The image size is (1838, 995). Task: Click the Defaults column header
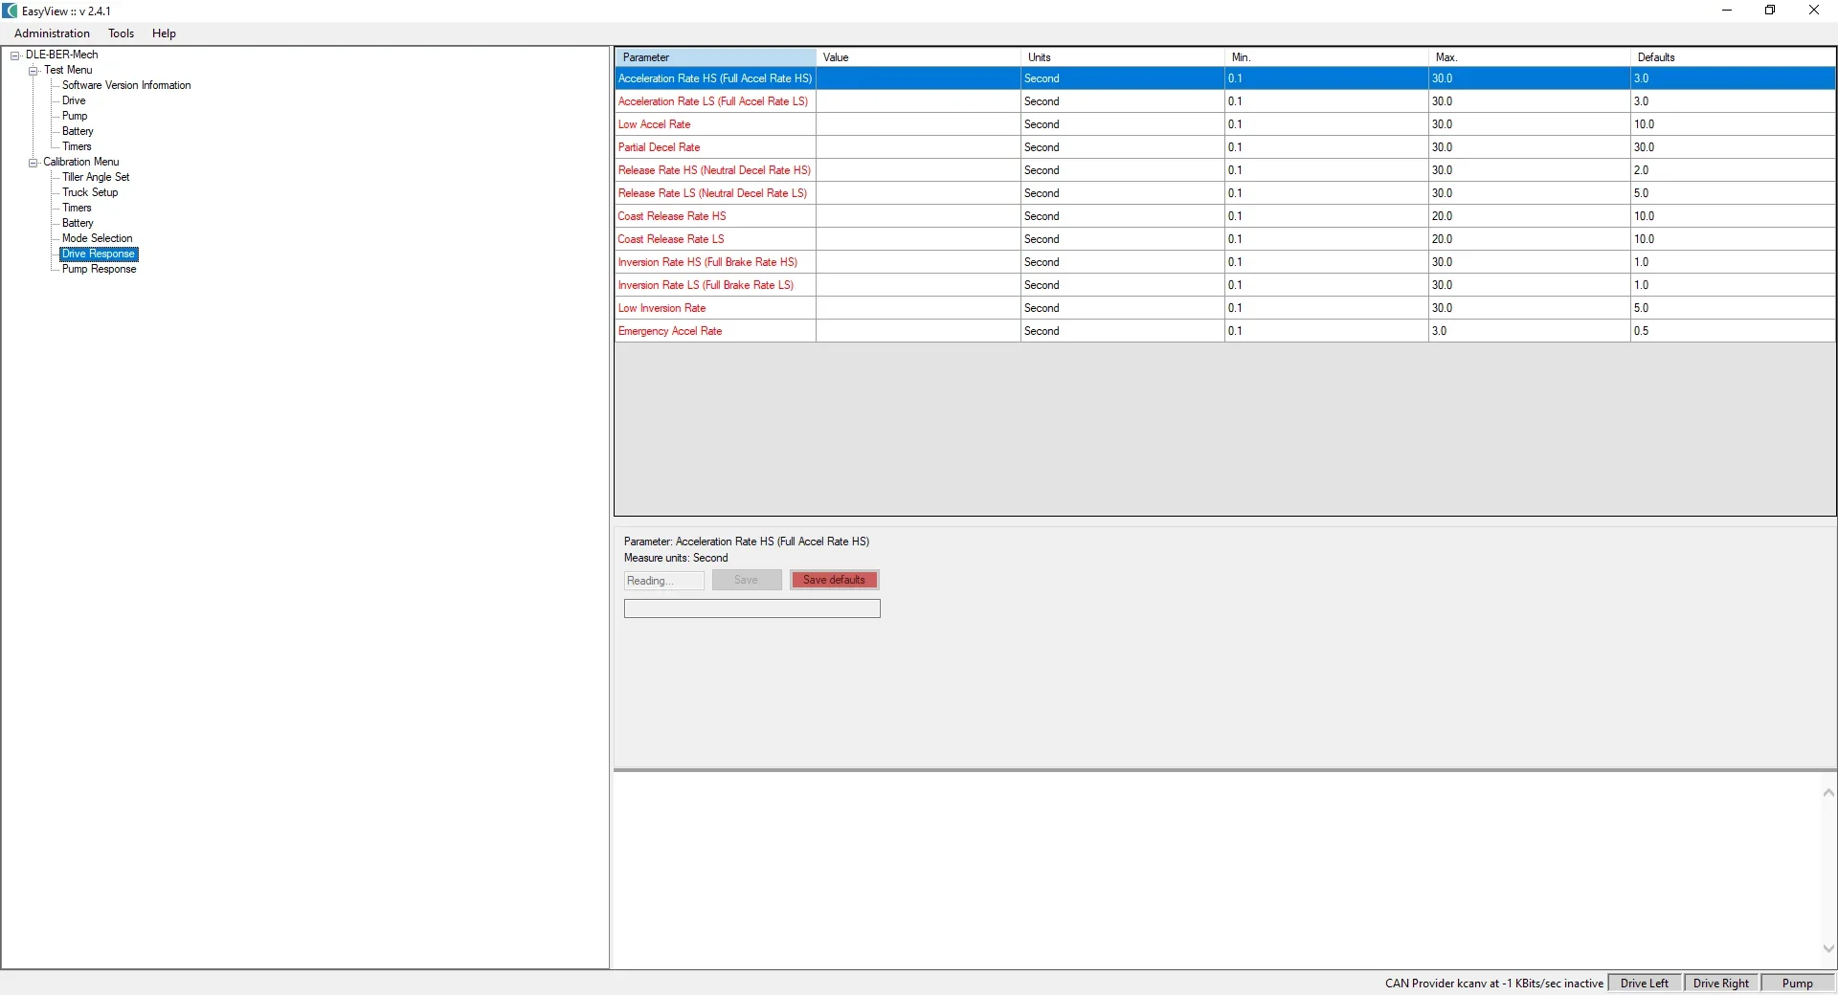pyautogui.click(x=1733, y=57)
